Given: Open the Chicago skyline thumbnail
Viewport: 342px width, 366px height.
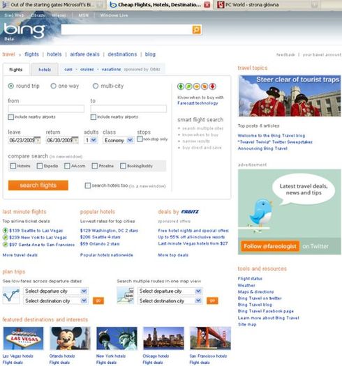Looking at the screenshot, I should 163,338.
